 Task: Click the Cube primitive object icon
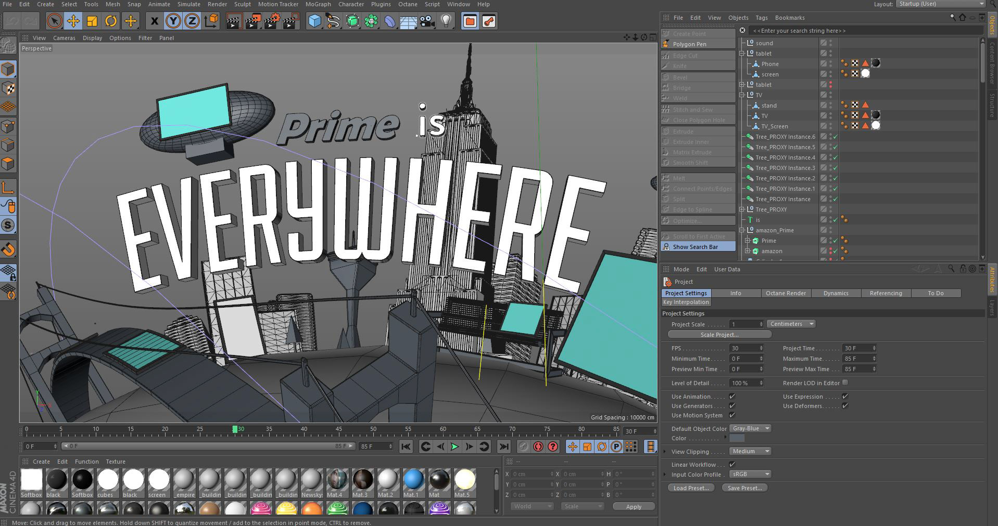coord(314,21)
